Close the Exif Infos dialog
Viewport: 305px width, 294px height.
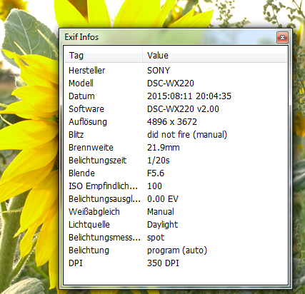[282, 37]
